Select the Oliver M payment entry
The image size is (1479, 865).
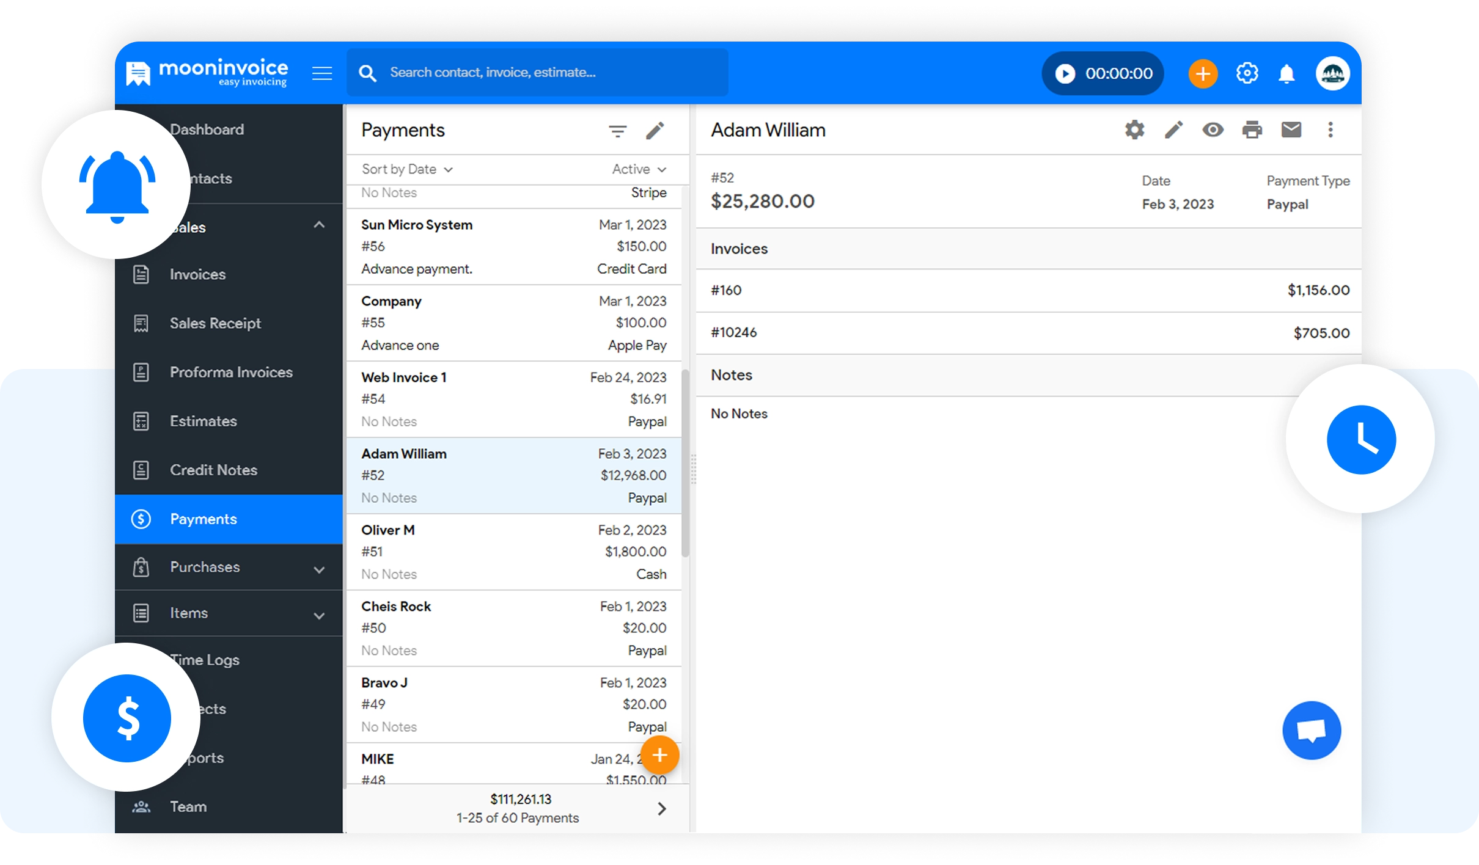pyautogui.click(x=513, y=552)
